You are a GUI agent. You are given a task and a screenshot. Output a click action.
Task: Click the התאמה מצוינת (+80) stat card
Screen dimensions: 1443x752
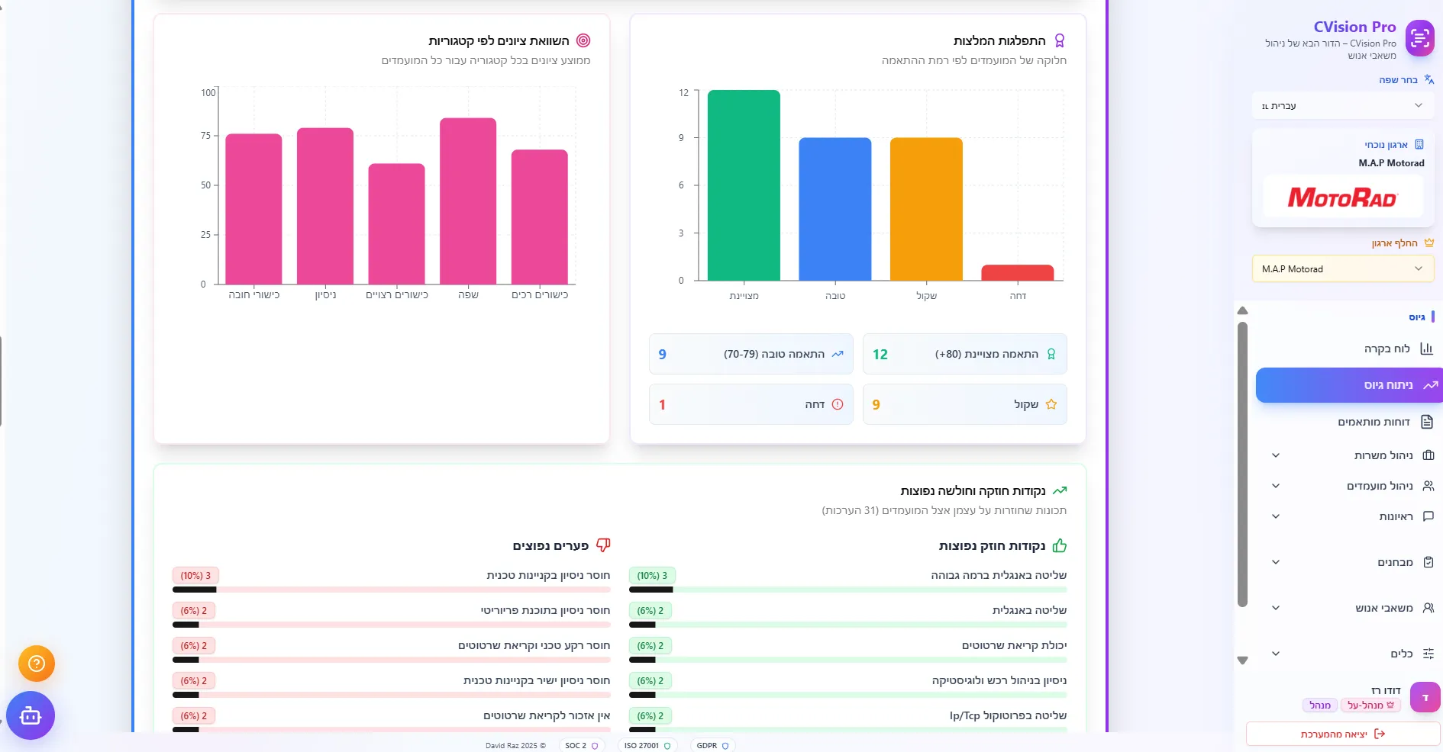coord(964,354)
